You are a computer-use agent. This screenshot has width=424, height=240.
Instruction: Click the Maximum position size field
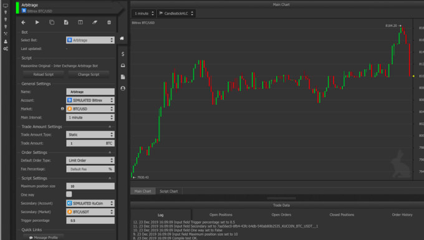[x=90, y=186]
